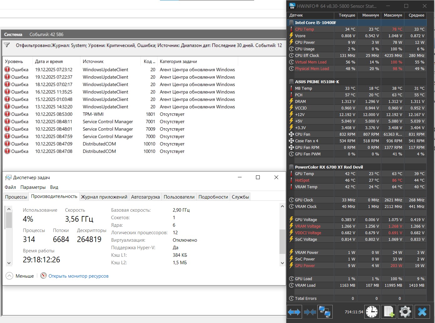Image resolution: width=435 pixels, height=323 pixels.
Task: Click the fan icon beside CPU Fan
Action: point(291,134)
